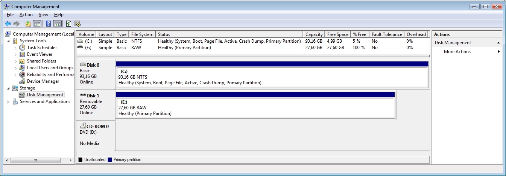Sort by the Volume column header
The image size is (506, 176).
pyautogui.click(x=86, y=34)
